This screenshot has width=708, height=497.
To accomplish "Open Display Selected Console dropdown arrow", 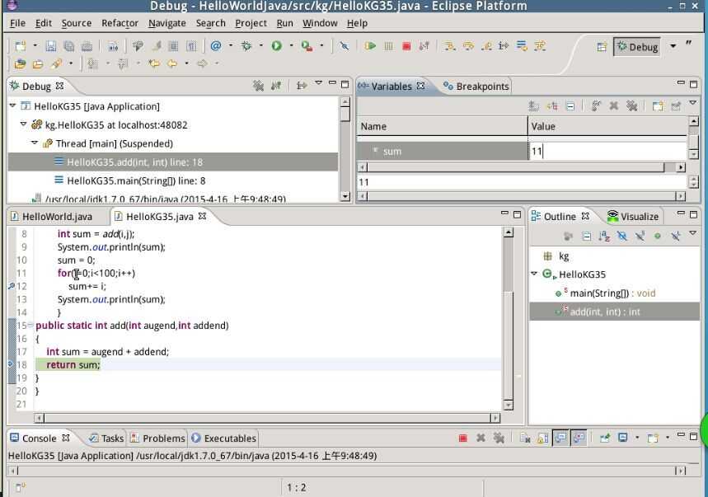I will coord(637,438).
